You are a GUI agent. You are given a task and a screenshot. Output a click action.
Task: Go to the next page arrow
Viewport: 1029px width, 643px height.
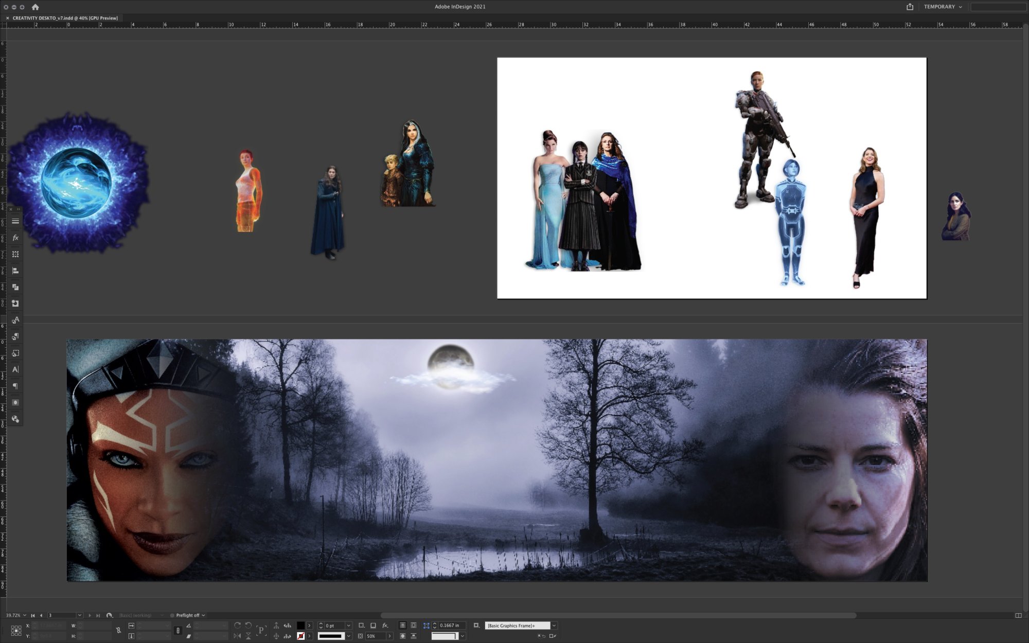point(90,615)
